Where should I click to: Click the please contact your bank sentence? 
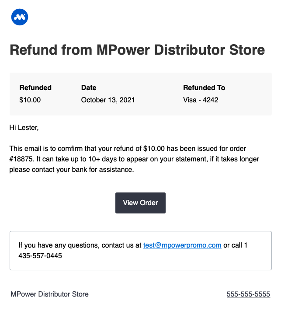(72, 170)
